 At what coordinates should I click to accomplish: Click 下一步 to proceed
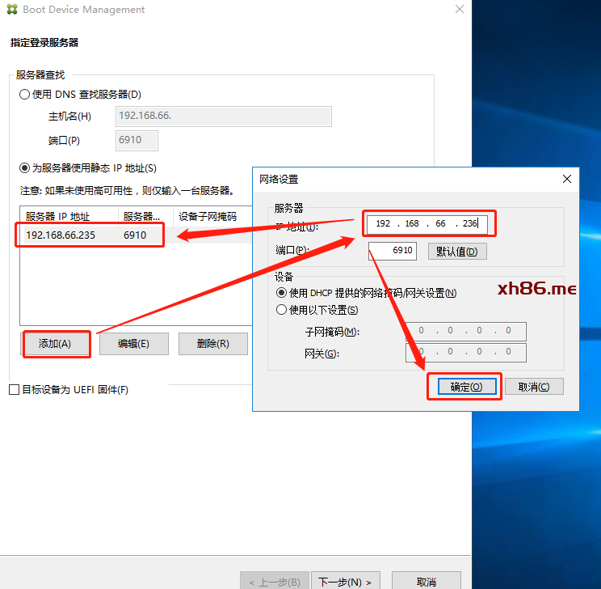click(344, 582)
